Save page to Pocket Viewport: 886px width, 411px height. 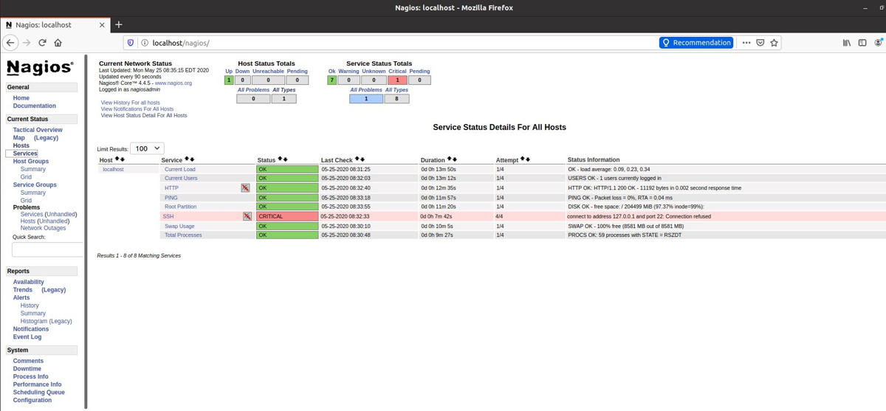pos(760,43)
